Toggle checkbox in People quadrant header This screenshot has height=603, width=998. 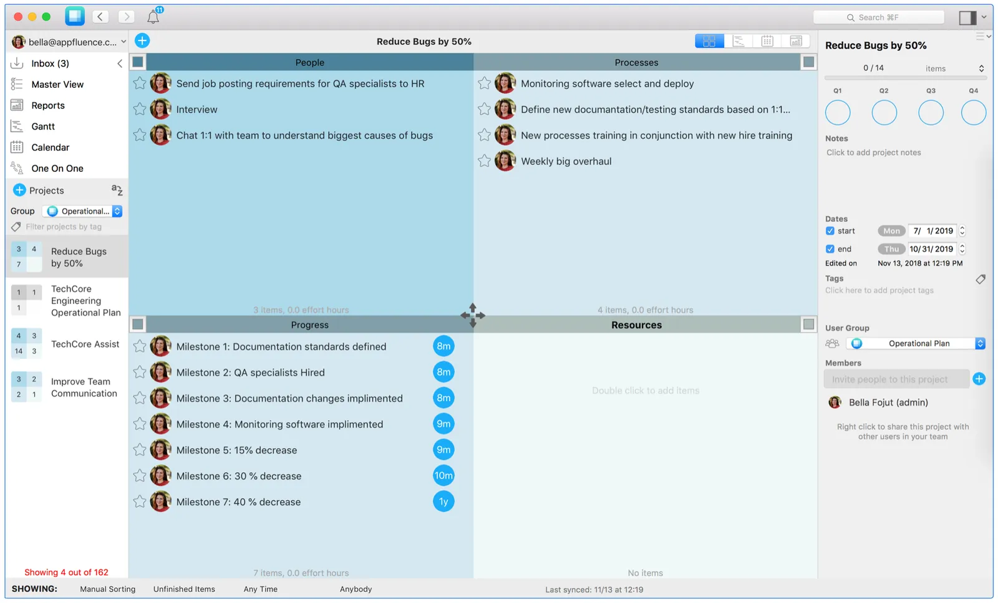point(138,62)
